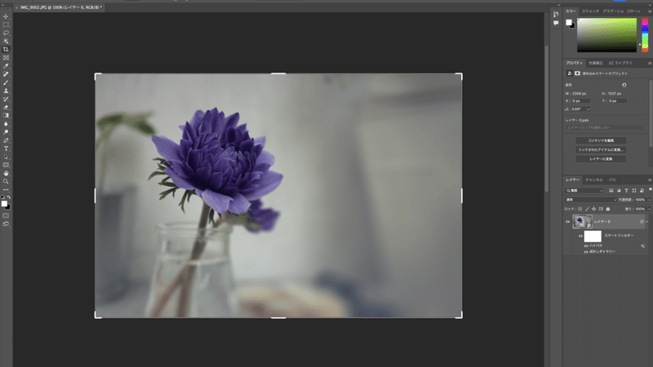Viewport: 653px width, 367px height.
Task: Select the History Brush tool
Action: 6,99
